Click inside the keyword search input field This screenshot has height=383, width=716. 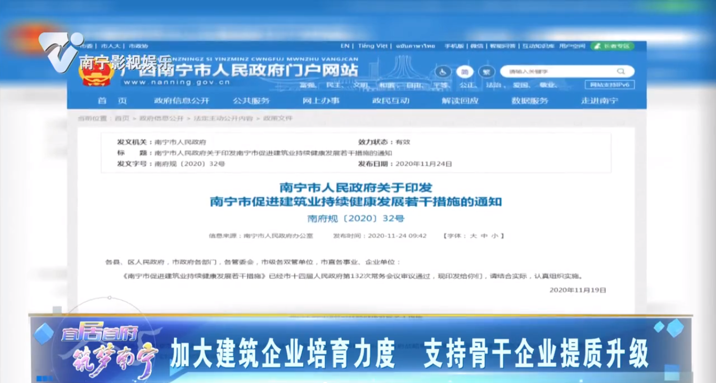tap(556, 71)
